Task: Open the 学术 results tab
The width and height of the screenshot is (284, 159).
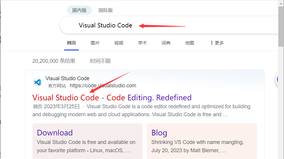Action: tap(142, 43)
